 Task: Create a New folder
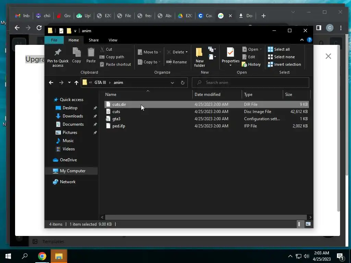pos(199,57)
